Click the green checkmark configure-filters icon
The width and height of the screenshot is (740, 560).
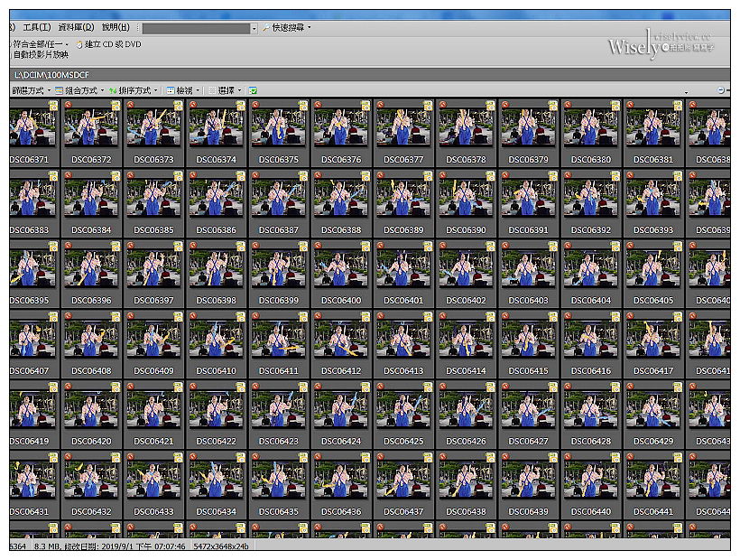(x=253, y=90)
